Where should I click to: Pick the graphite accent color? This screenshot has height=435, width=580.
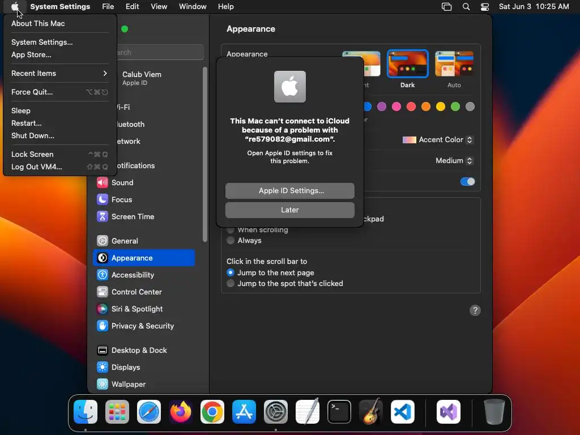click(470, 107)
